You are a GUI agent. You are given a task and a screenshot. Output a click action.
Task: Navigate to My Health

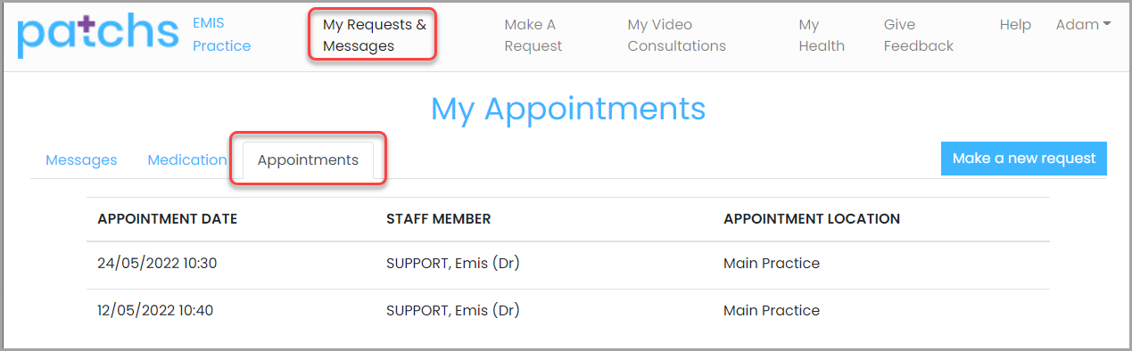[822, 36]
